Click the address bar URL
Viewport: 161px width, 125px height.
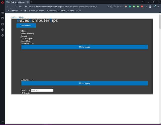[63, 7]
